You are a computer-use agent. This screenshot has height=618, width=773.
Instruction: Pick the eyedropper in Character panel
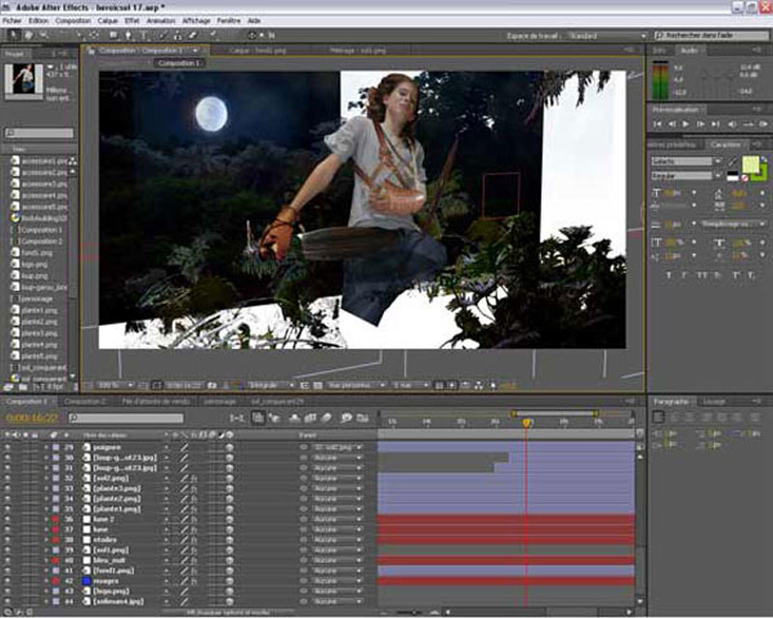733,162
